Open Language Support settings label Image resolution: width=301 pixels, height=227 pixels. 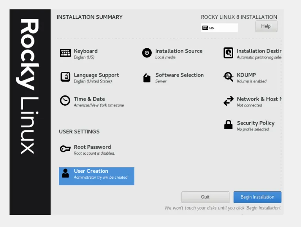[x=96, y=75]
